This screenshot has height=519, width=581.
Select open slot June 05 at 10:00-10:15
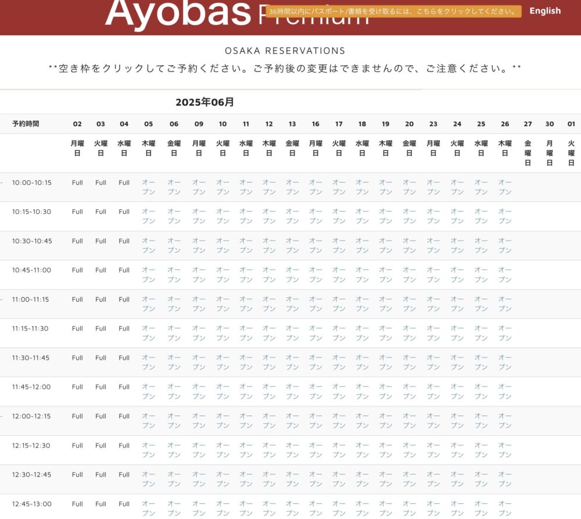coord(148,187)
